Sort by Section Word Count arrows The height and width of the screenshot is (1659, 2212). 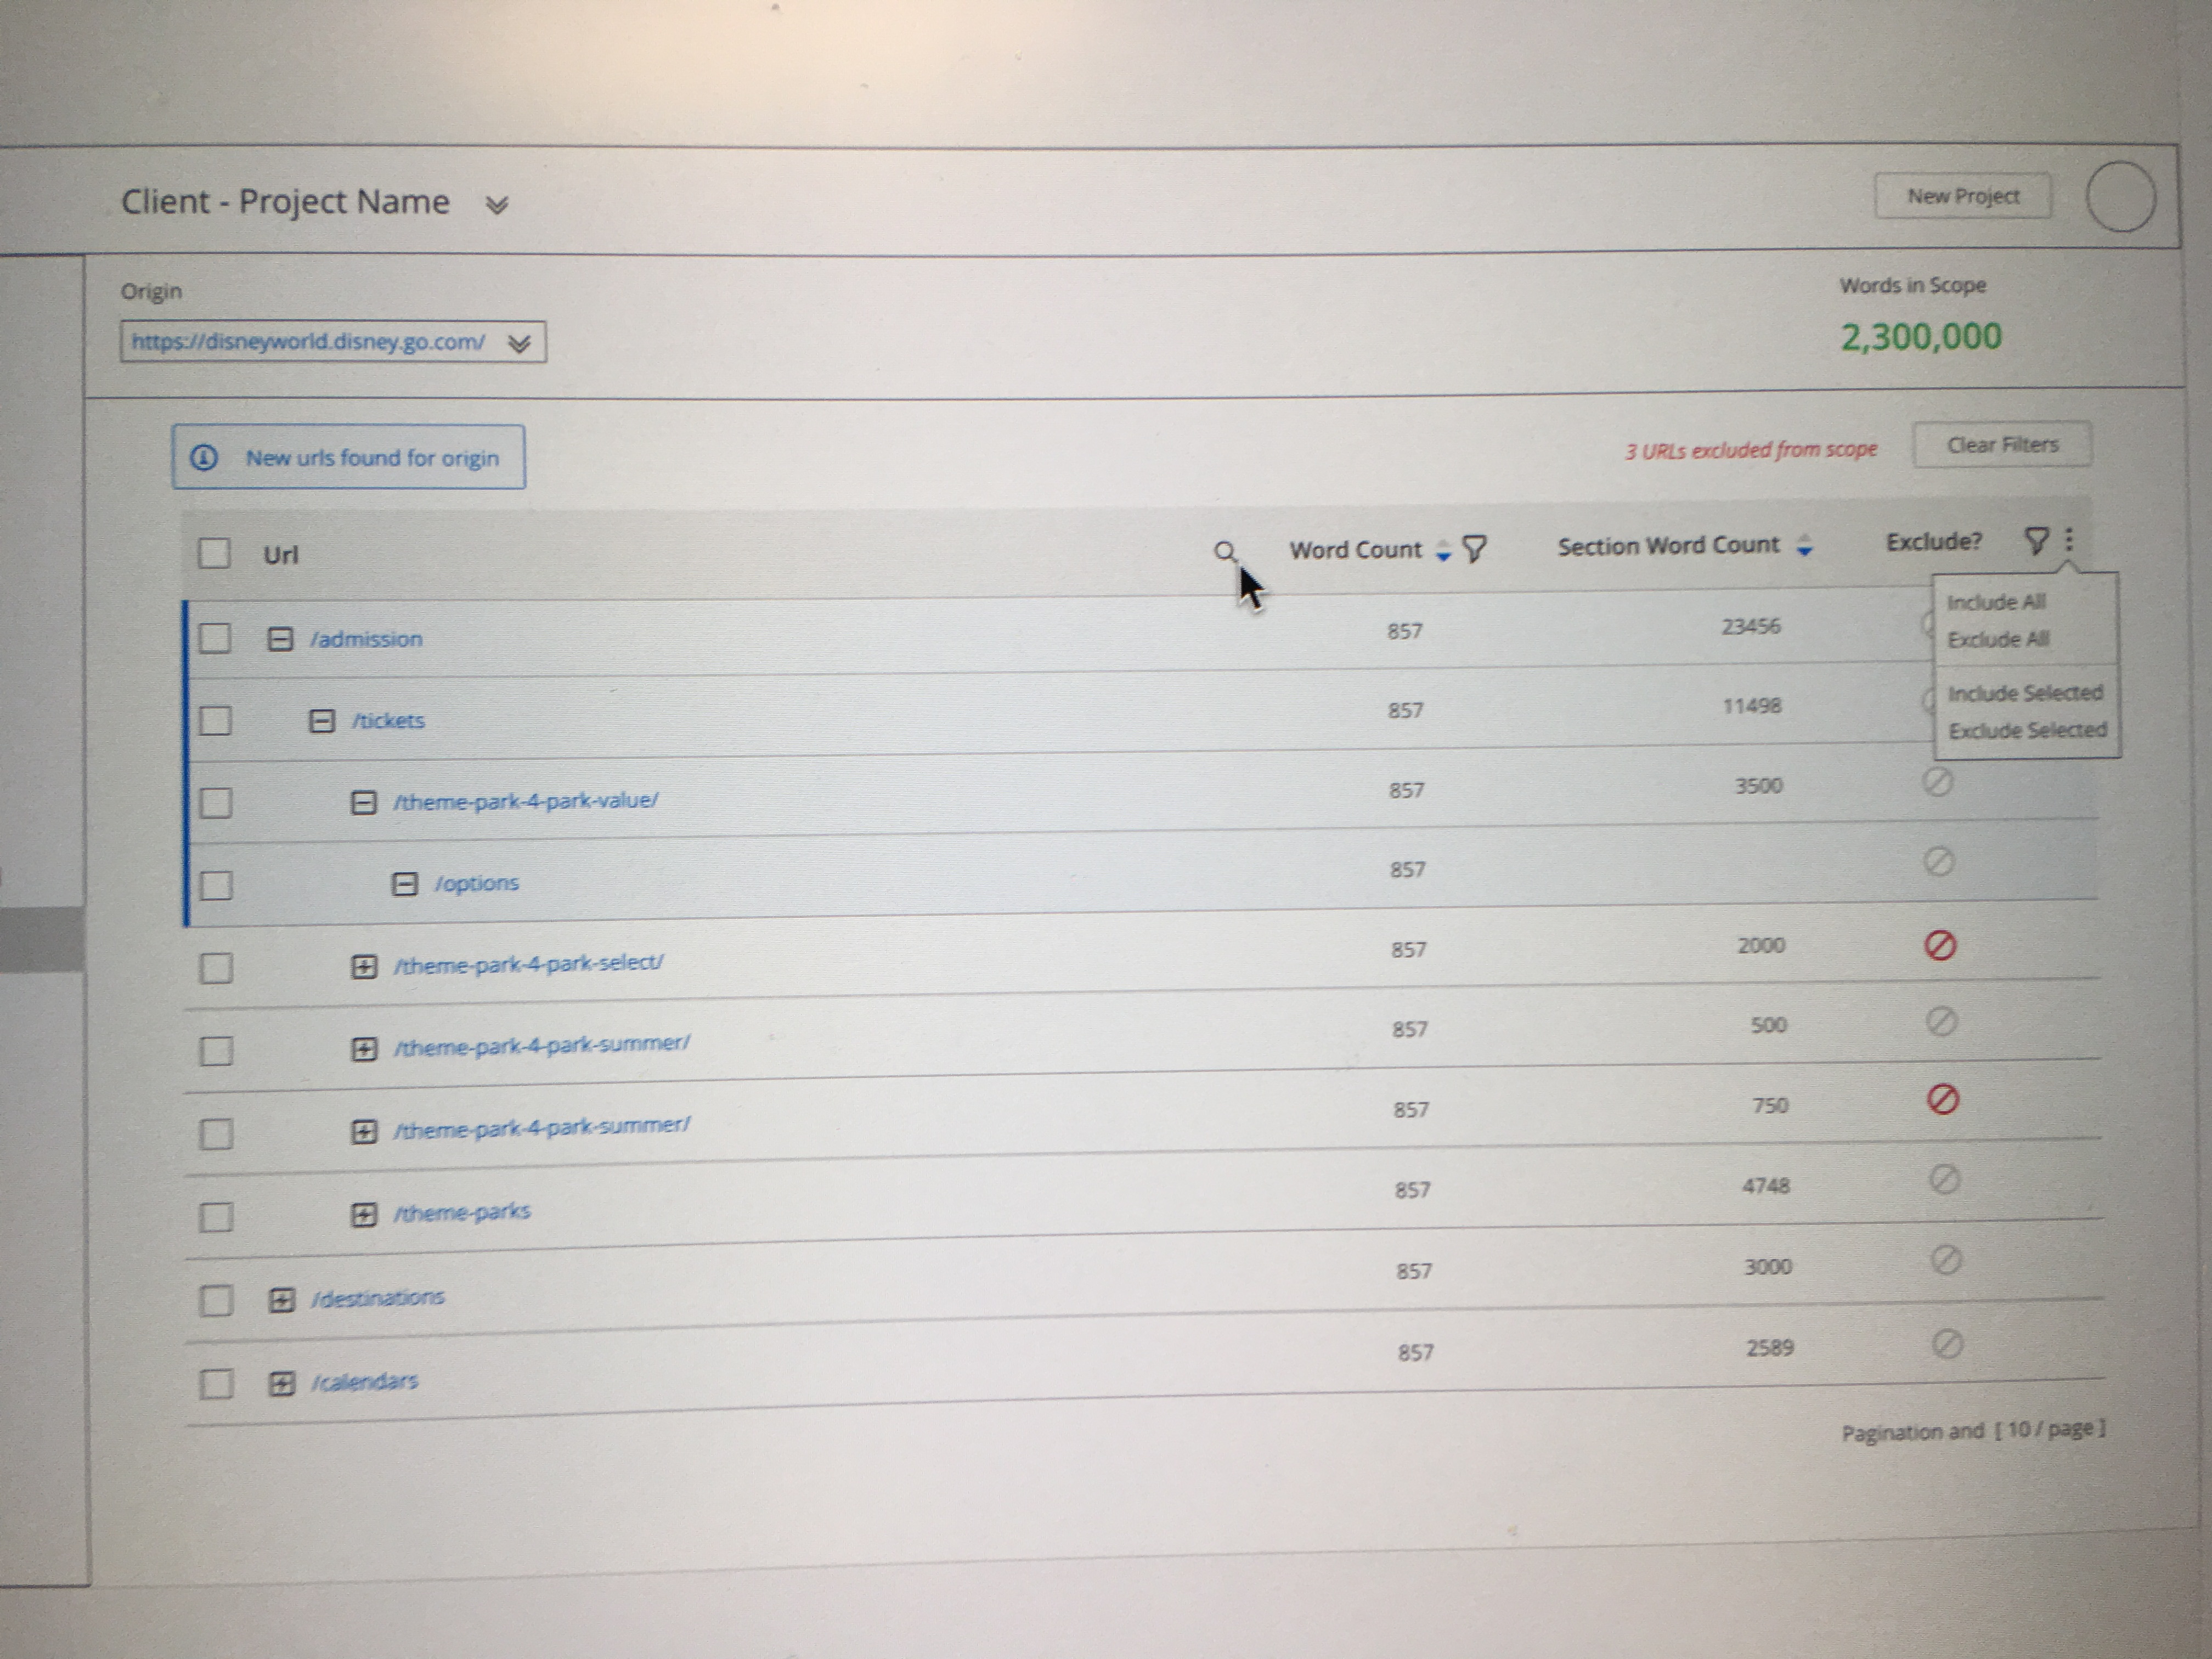(x=1804, y=546)
